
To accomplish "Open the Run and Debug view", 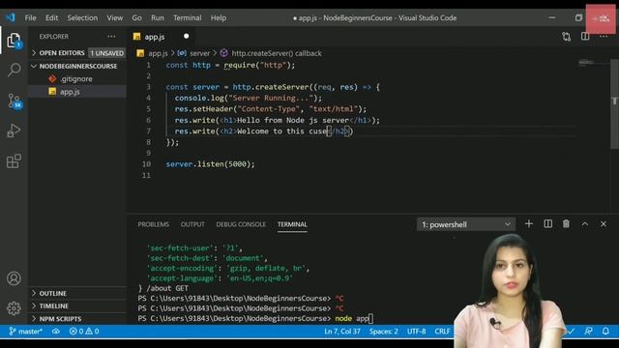I will pos(14,130).
